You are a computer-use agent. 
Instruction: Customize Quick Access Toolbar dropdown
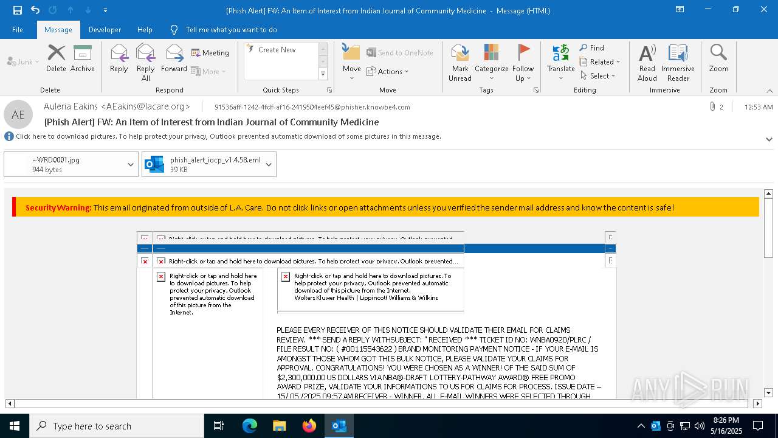coord(105,10)
